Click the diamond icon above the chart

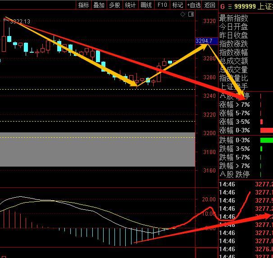[x=182, y=14]
